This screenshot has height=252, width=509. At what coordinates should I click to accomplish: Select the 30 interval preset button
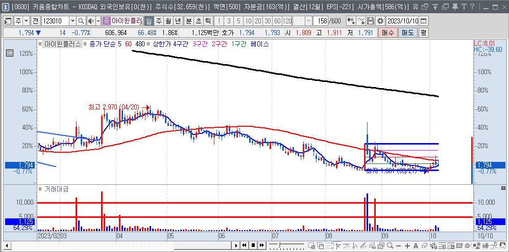tap(268, 21)
